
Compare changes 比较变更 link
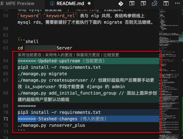[x=111, y=55]
